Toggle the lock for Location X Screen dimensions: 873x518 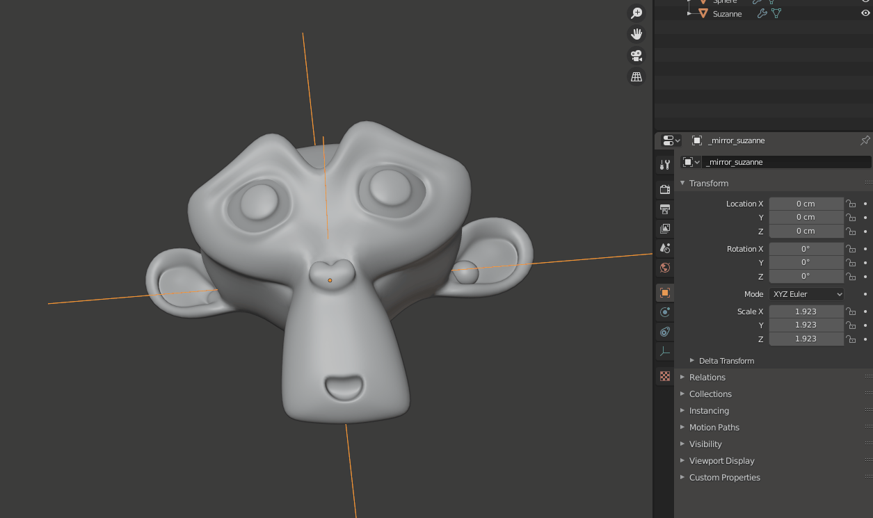click(x=850, y=204)
